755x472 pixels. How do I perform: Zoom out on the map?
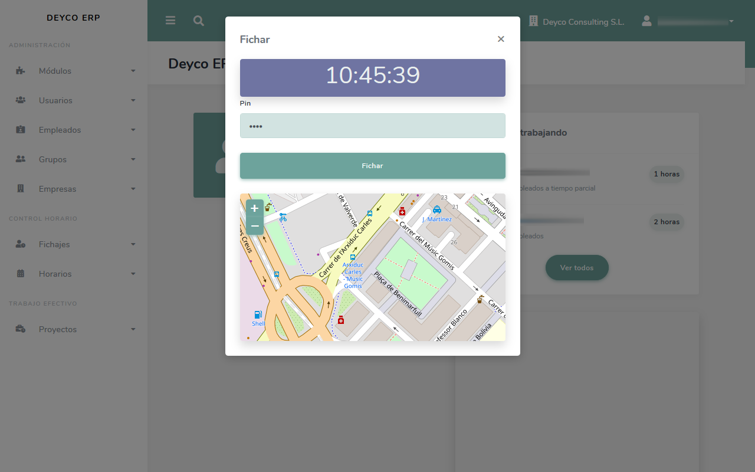point(255,226)
